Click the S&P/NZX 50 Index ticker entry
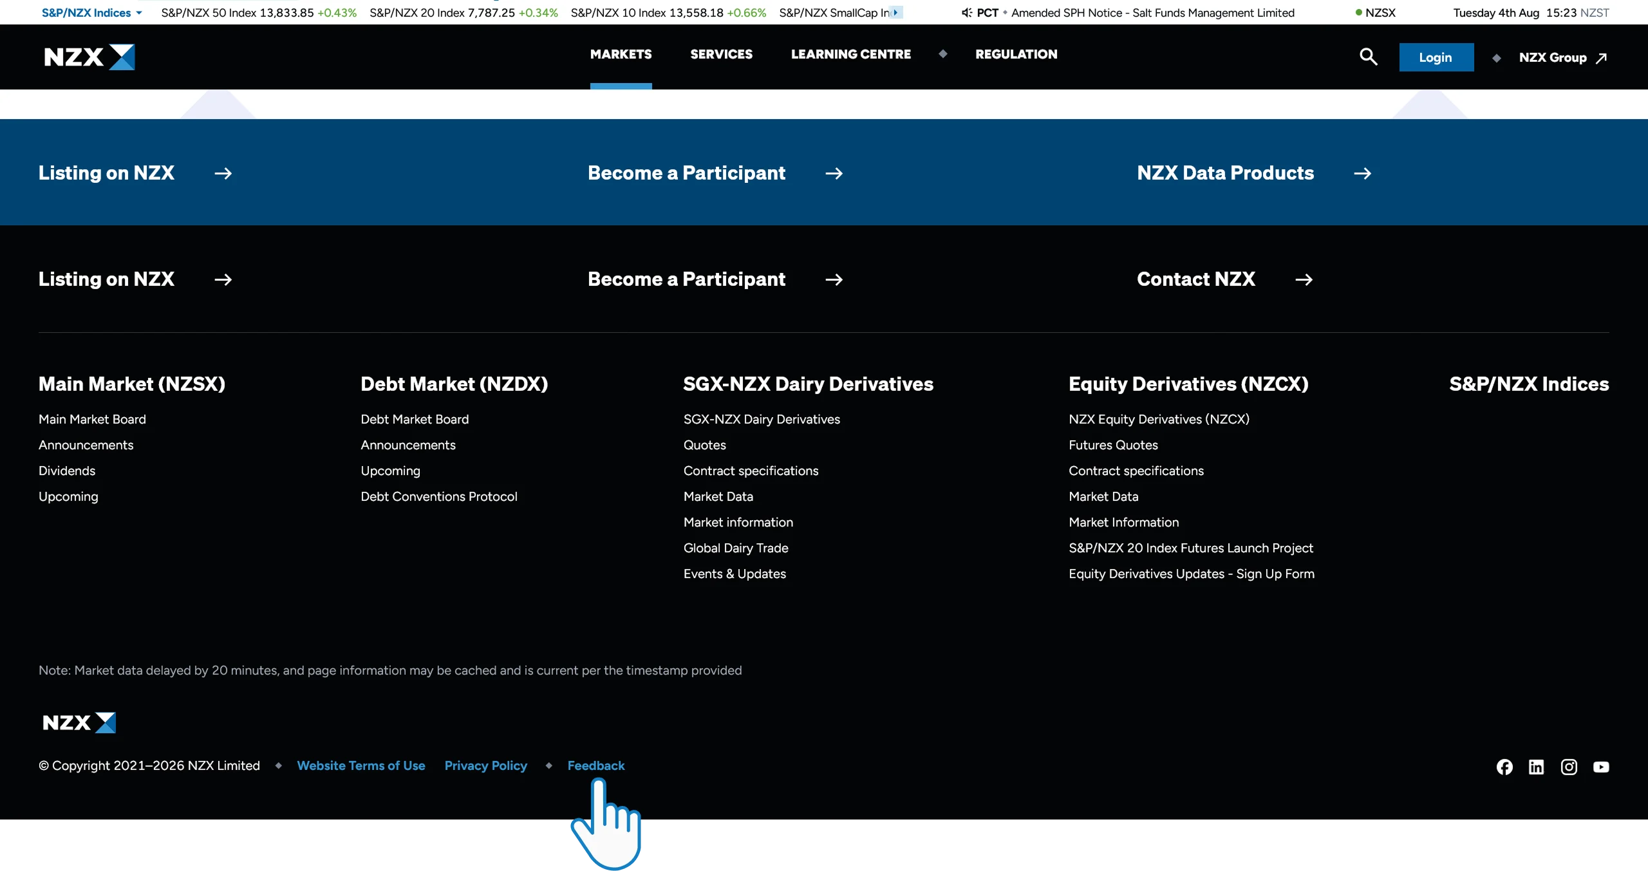The height and width of the screenshot is (871, 1648). point(259,13)
